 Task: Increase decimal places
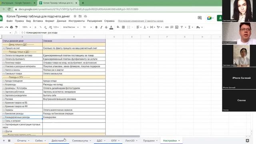pos(50,27)
